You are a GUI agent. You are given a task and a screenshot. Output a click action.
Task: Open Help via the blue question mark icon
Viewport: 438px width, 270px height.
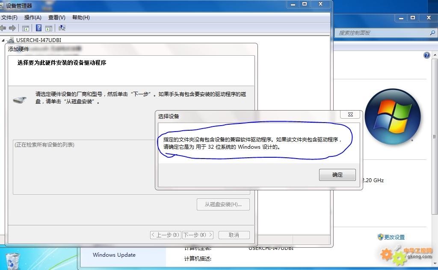[x=39, y=28]
